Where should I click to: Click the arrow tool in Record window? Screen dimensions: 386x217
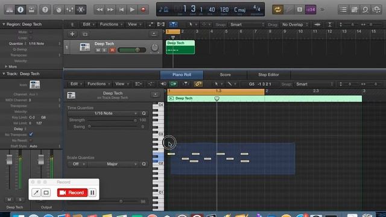(36, 192)
